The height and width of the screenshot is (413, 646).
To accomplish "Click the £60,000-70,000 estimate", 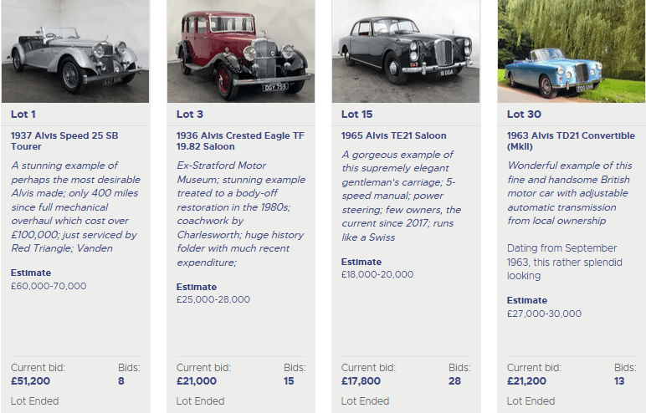I will pos(49,286).
